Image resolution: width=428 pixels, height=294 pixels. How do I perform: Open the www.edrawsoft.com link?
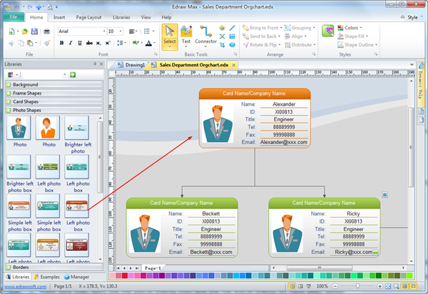[26, 286]
